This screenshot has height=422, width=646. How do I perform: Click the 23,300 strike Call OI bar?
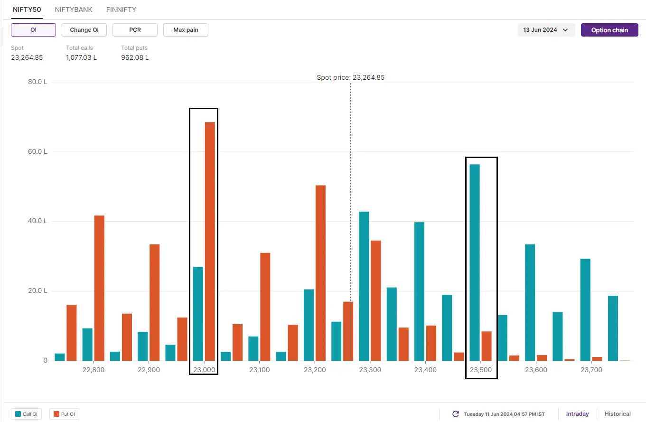coord(364,286)
